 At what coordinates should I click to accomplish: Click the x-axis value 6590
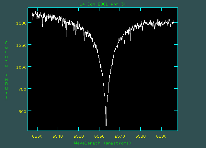(161, 136)
